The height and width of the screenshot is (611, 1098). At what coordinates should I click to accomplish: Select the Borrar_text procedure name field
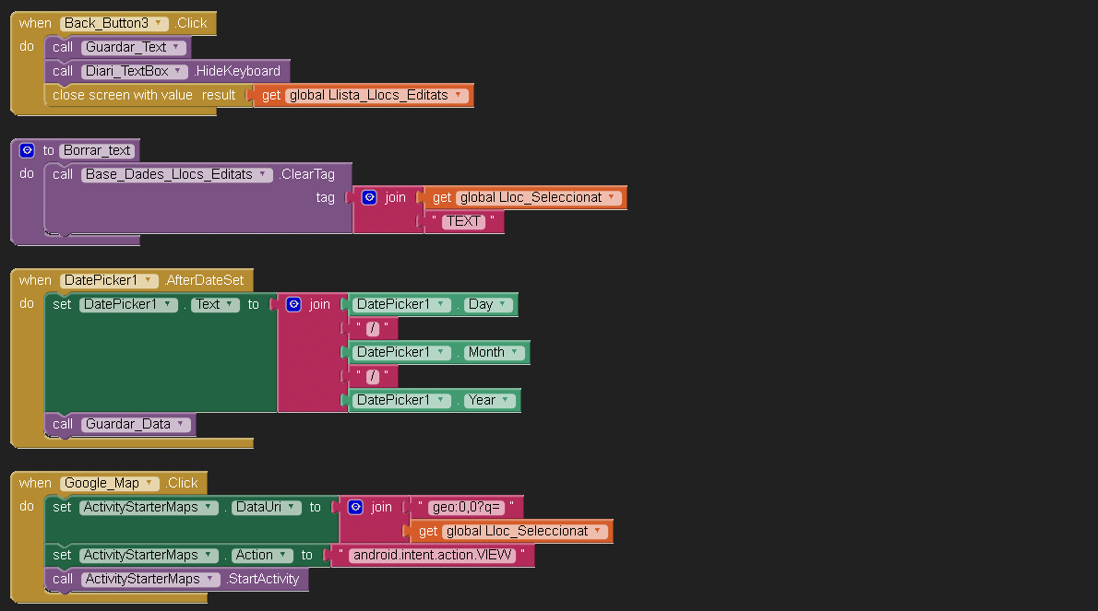[98, 150]
